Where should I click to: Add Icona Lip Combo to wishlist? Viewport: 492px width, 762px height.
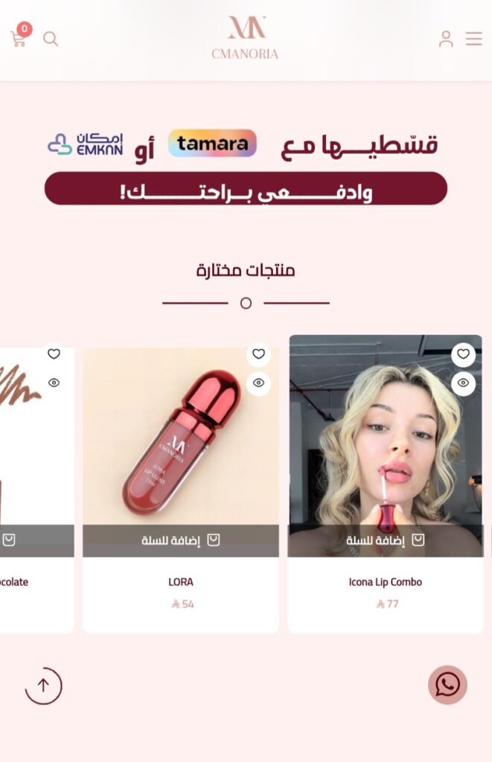coord(463,354)
